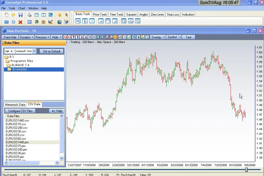264x176 pixels.
Task: Click the chart timeline slider handle
Action: pos(246,170)
